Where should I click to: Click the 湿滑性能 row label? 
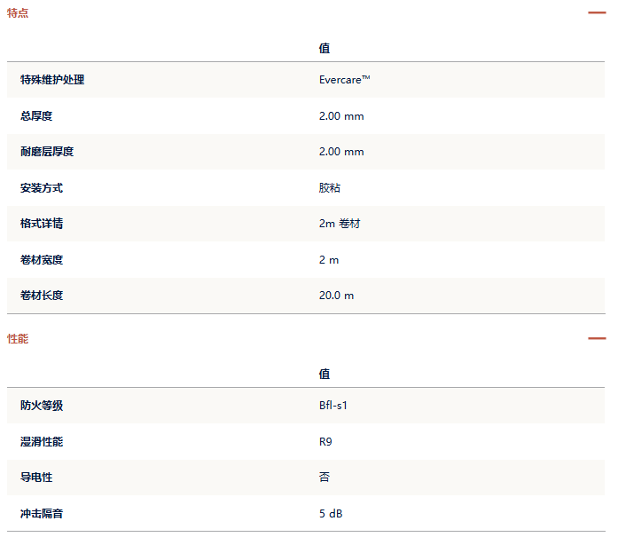pos(42,441)
